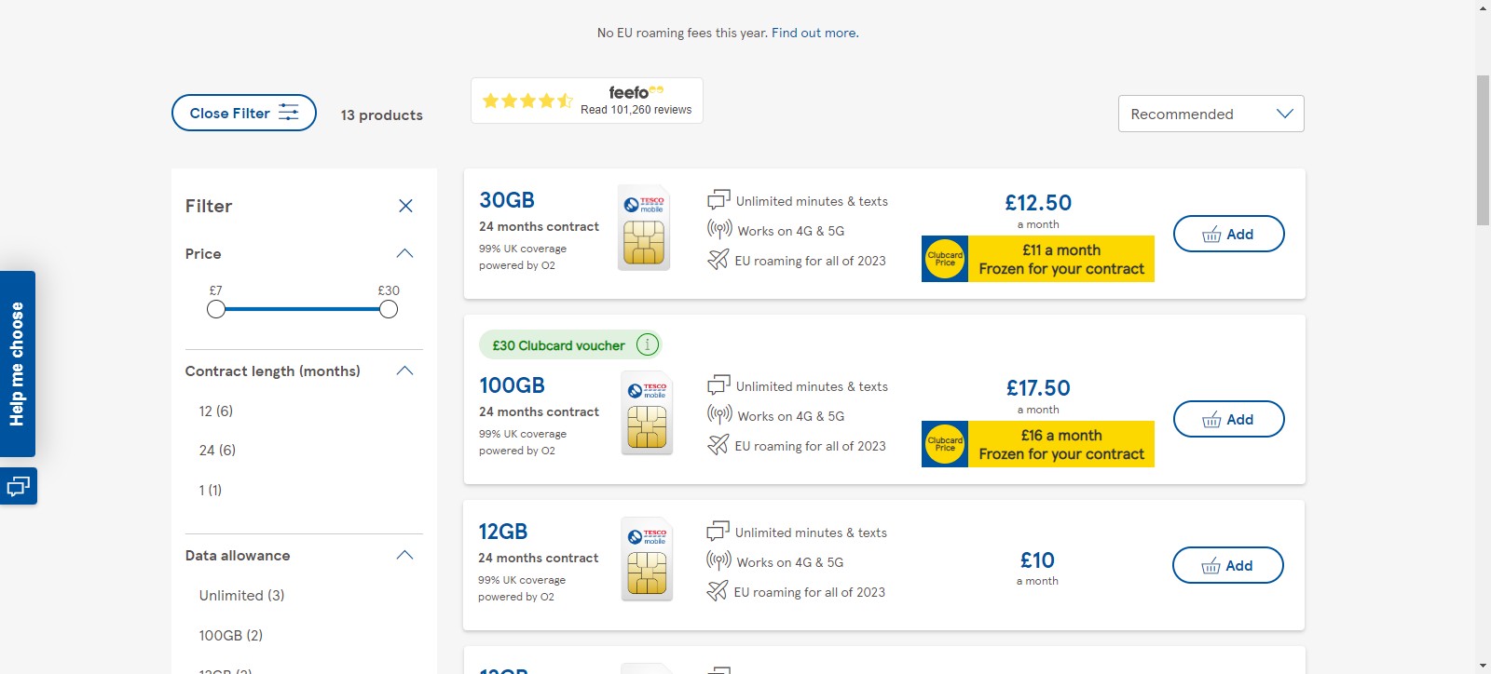Collapse the Contract length filter section
The height and width of the screenshot is (674, 1491).
[404, 371]
